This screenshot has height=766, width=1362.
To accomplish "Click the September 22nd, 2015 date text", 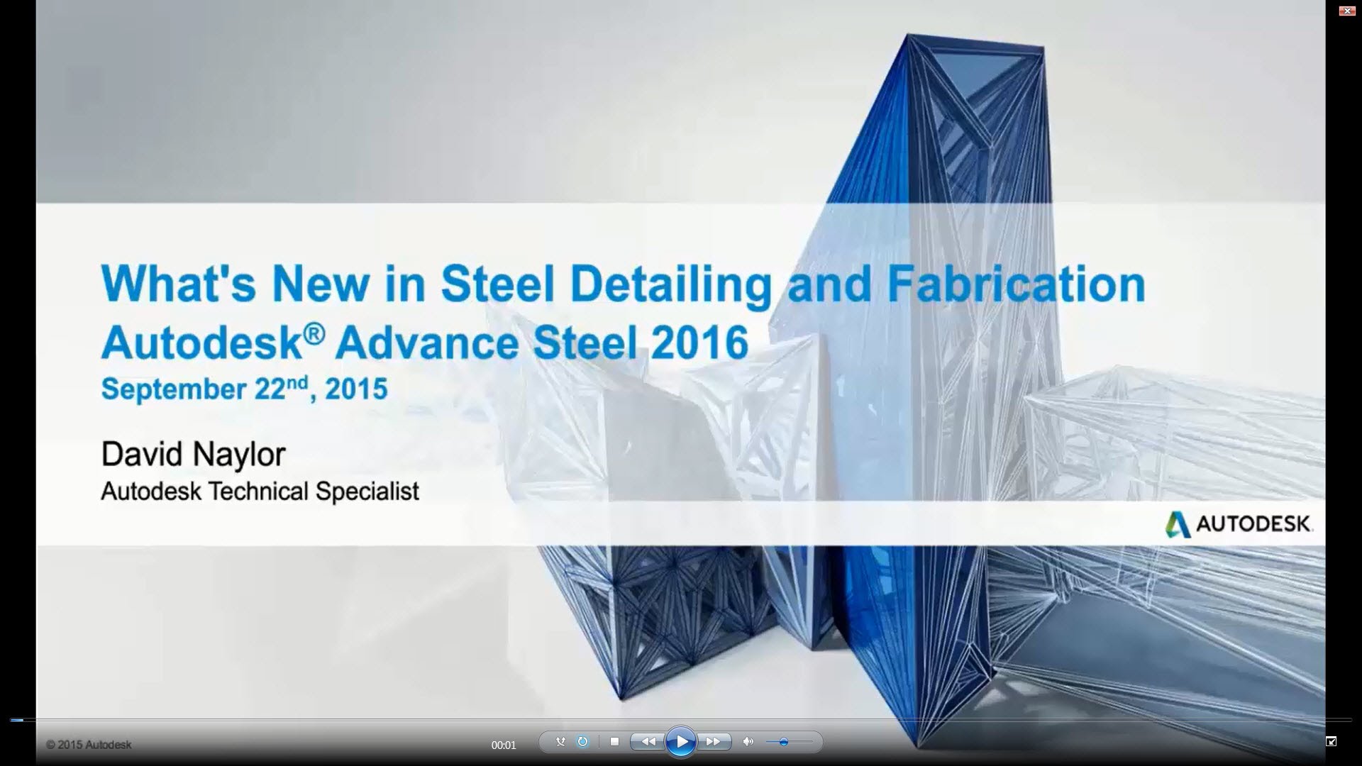I will 244,389.
